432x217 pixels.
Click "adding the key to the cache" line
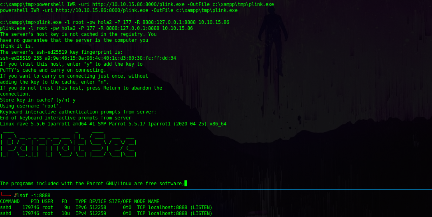coord(55,82)
